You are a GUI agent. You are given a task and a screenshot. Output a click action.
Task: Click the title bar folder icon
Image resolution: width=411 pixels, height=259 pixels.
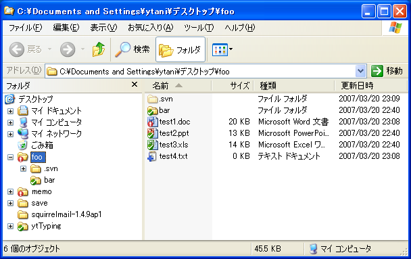coord(9,11)
